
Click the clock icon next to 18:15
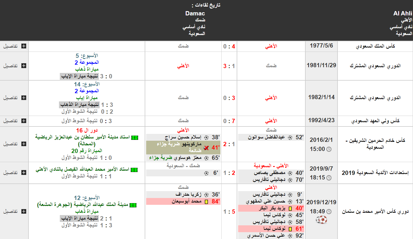point(329,178)
